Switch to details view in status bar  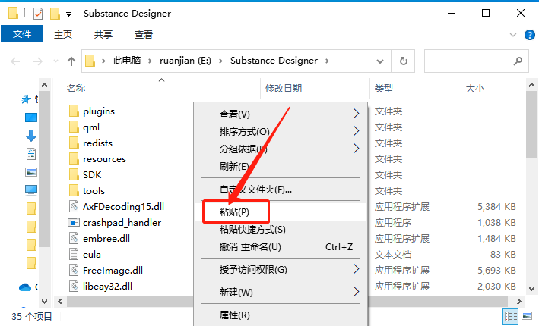[x=510, y=316]
